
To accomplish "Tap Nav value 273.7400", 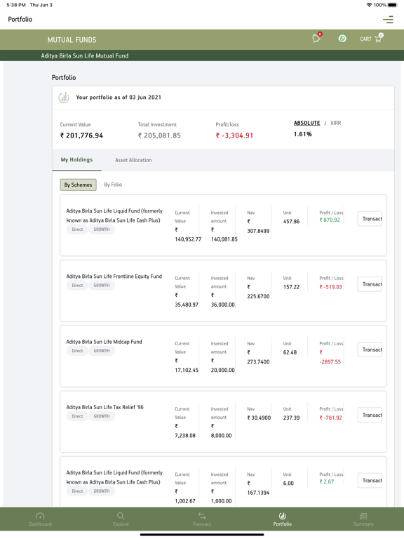I will click(258, 361).
